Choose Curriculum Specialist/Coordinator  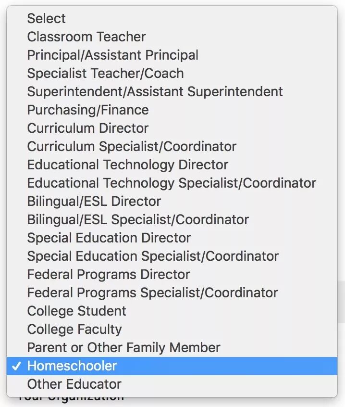132,146
